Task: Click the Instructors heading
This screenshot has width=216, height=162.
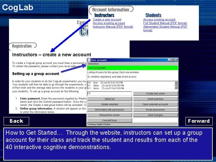Action: point(104,15)
